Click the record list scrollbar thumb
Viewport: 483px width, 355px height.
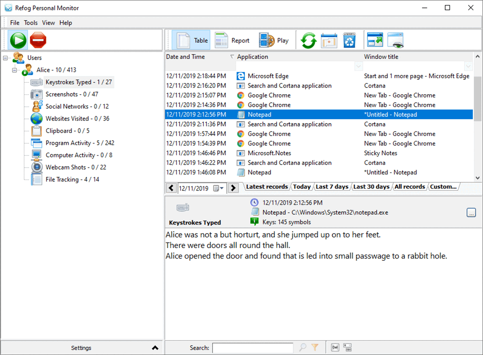[477, 98]
